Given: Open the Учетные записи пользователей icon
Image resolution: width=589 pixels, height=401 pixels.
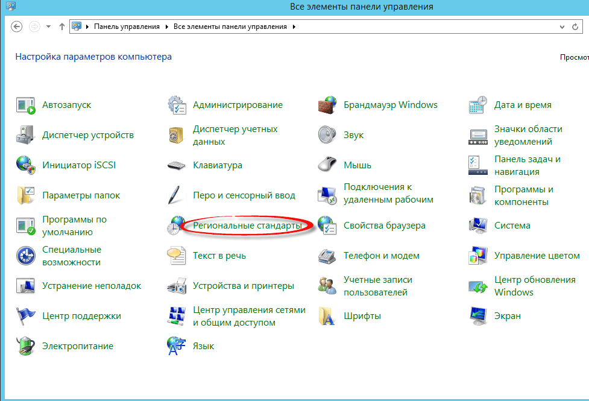Looking at the screenshot, I should pos(327,286).
